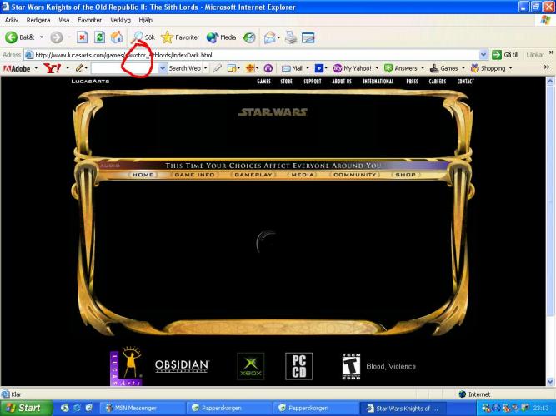Click the Refresh page icon
Viewport: 556px width, 416px height.
coord(99,37)
